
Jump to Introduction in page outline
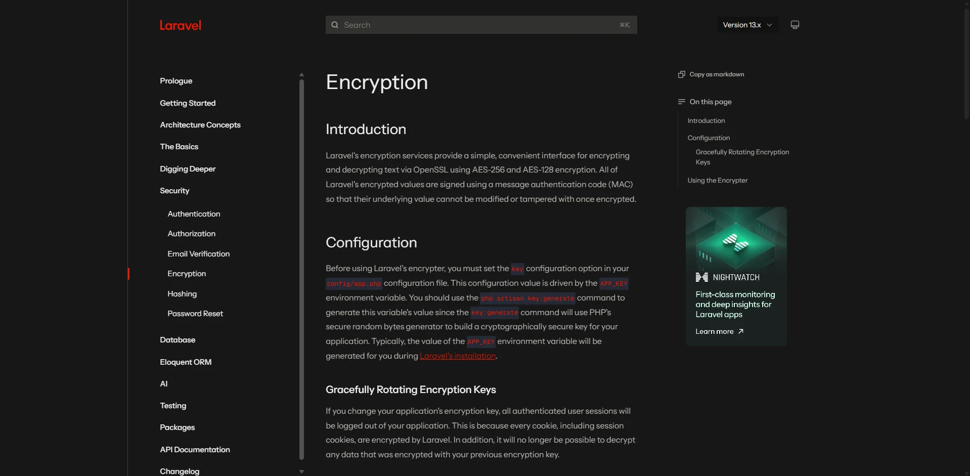(706, 121)
